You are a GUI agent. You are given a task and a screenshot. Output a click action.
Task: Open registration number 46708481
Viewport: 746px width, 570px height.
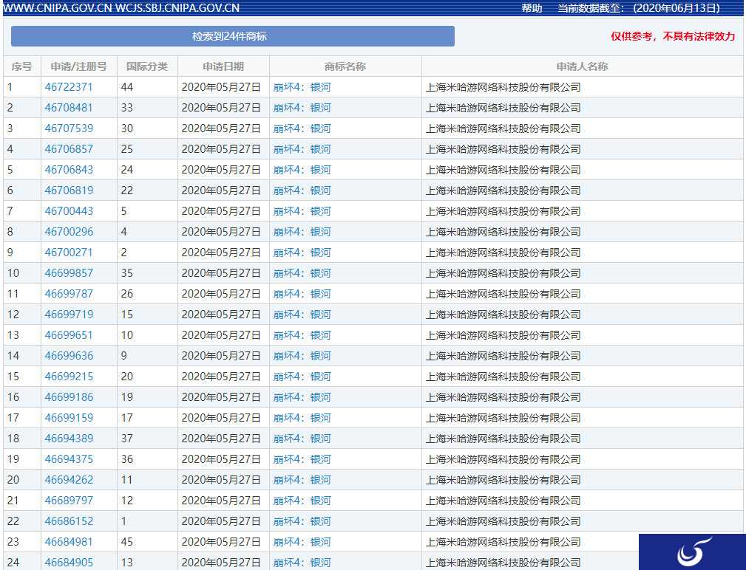pos(69,108)
